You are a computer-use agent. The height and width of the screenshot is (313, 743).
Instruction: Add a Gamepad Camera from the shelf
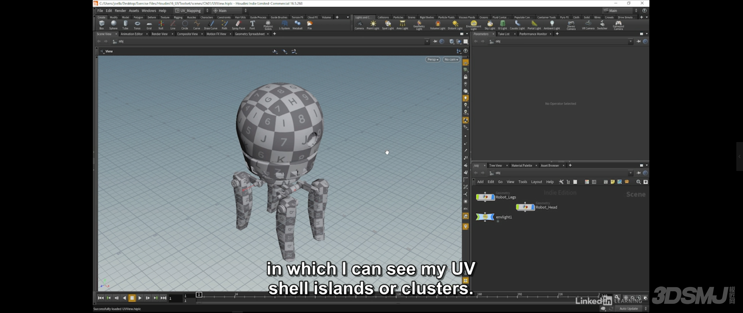pyautogui.click(x=618, y=25)
